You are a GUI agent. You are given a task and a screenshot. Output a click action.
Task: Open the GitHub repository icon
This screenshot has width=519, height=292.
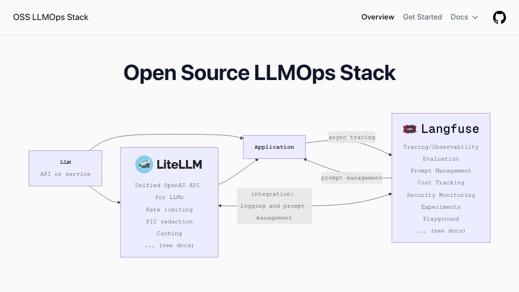pos(499,17)
